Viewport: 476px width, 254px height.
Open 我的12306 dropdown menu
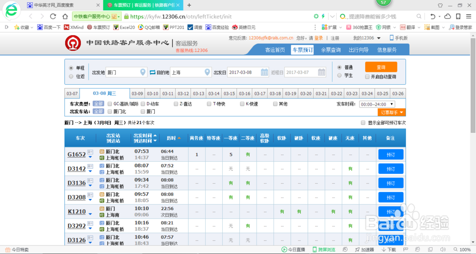click(x=367, y=38)
